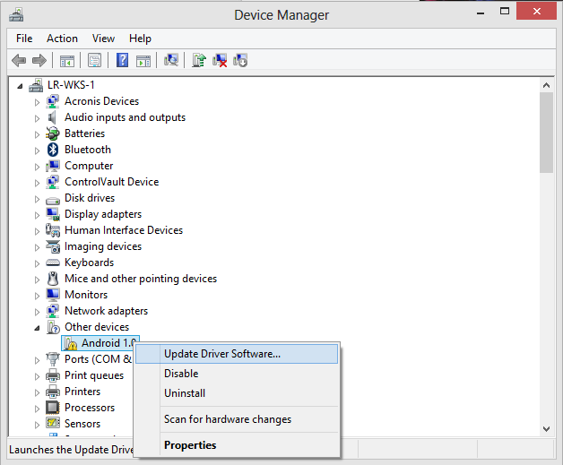The width and height of the screenshot is (563, 465).
Task: Click the Update Driver Software toolbar icon
Action: coord(199,60)
